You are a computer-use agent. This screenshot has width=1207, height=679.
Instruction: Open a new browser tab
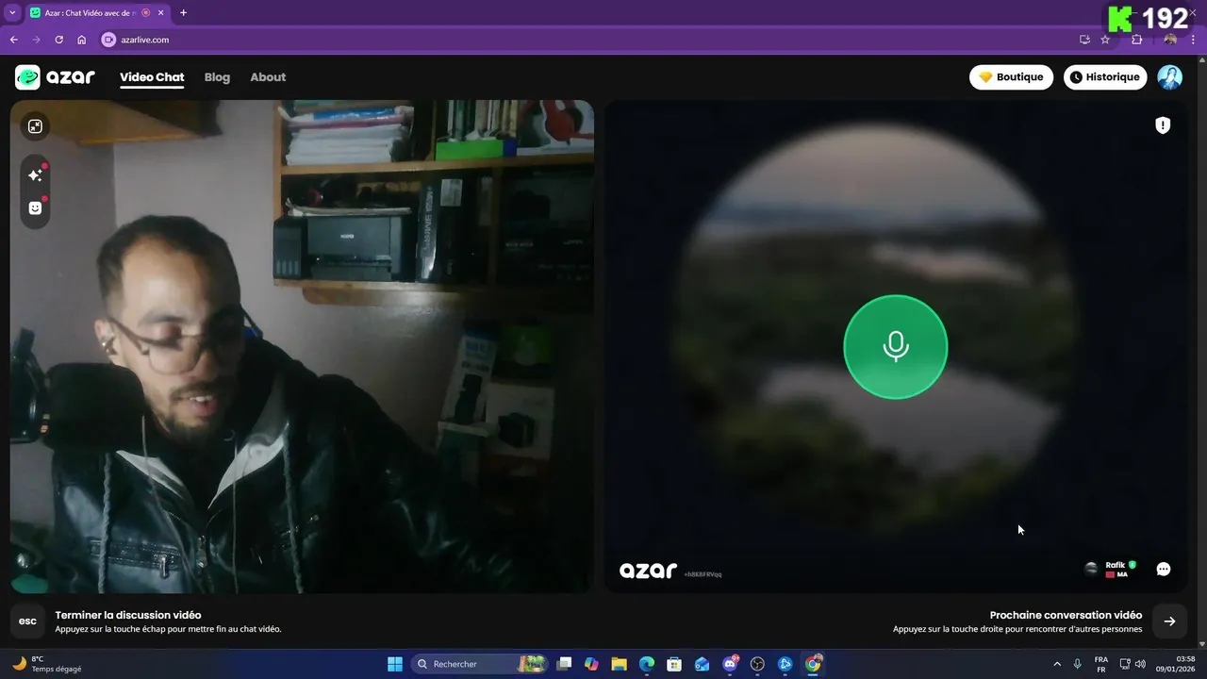pyautogui.click(x=183, y=12)
